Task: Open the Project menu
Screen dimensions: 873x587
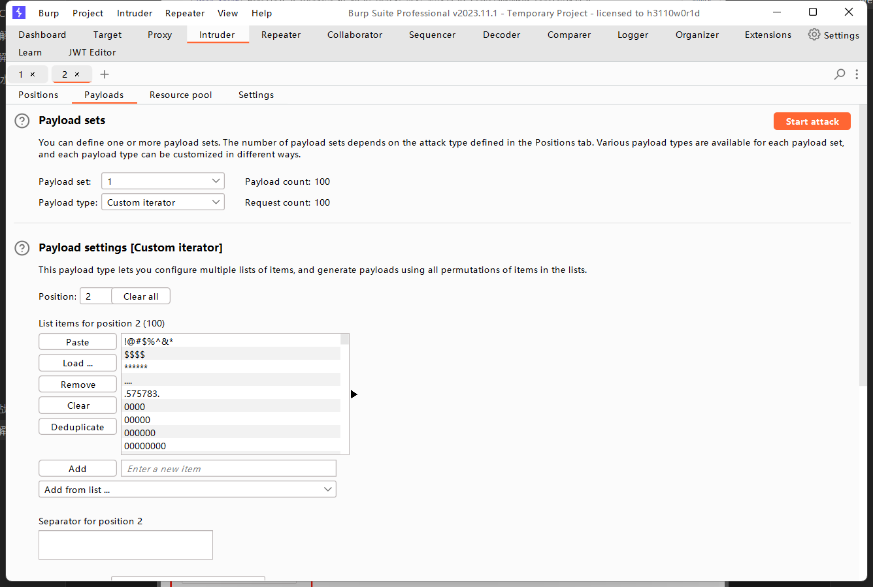Action: click(88, 13)
